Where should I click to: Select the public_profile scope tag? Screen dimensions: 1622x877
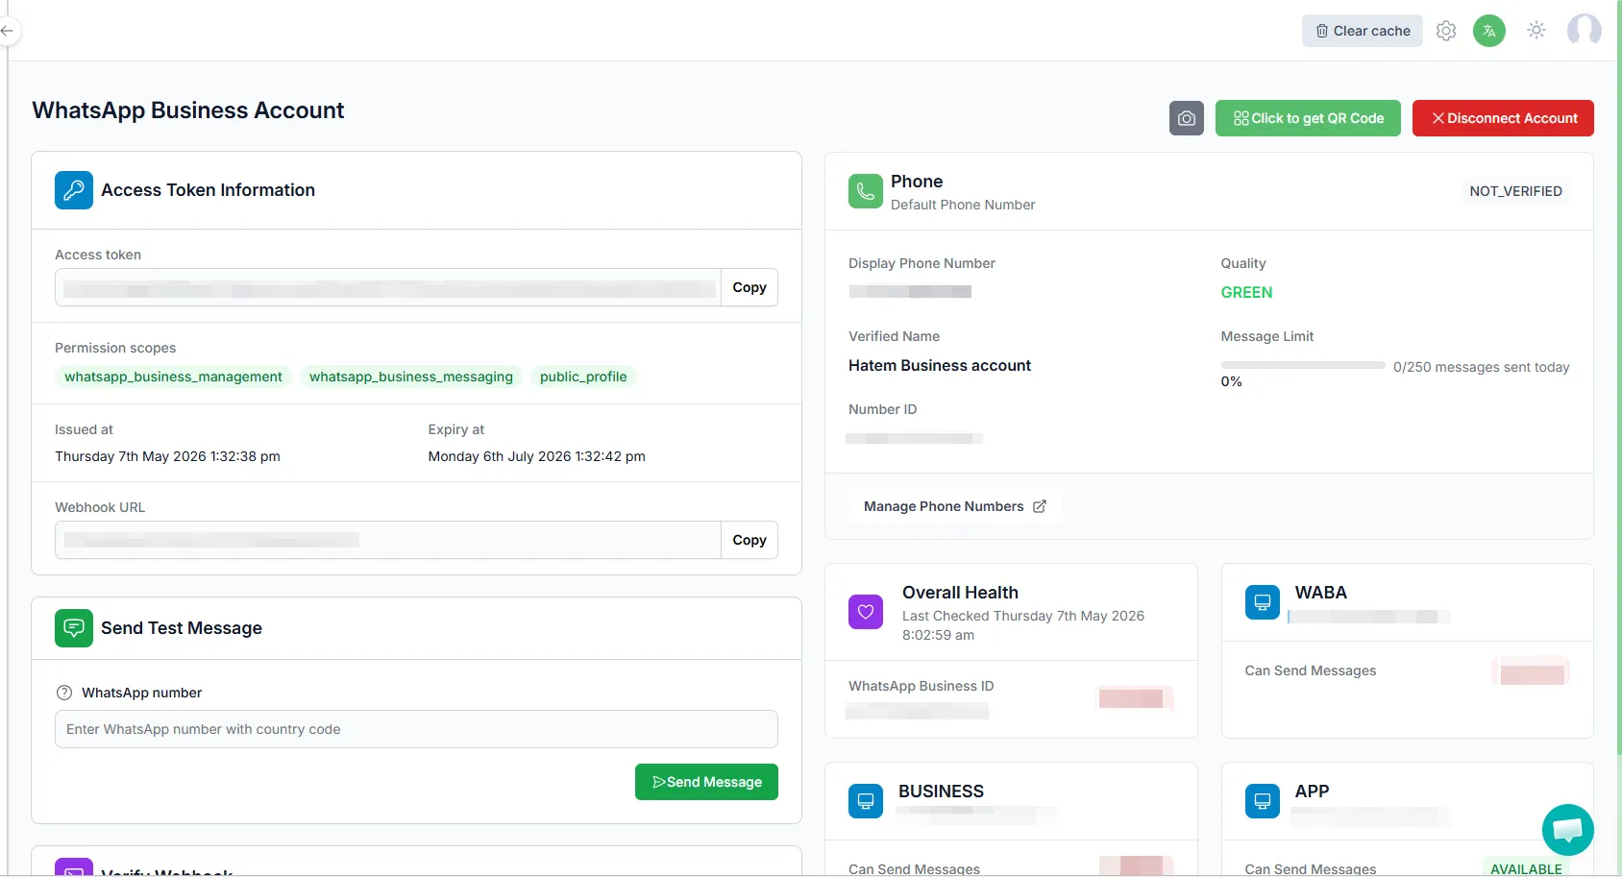click(x=583, y=377)
